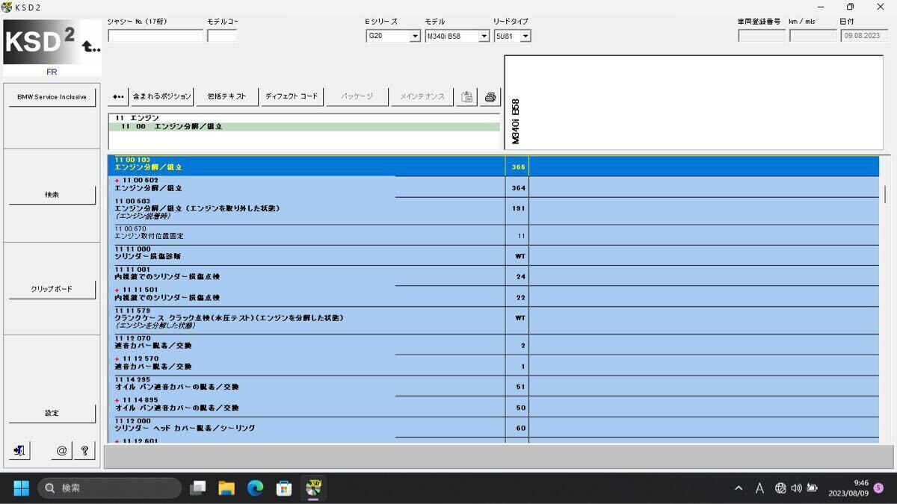Launch Microsoft Edge from taskbar
Screen dimensions: 897x504
click(x=256, y=488)
